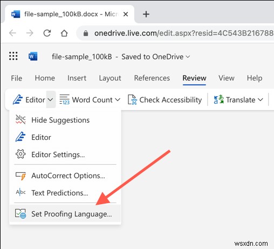Screen dimensions: 274x249
Task: Click the AutoCorrect Options lightning icon
Action: point(20,176)
